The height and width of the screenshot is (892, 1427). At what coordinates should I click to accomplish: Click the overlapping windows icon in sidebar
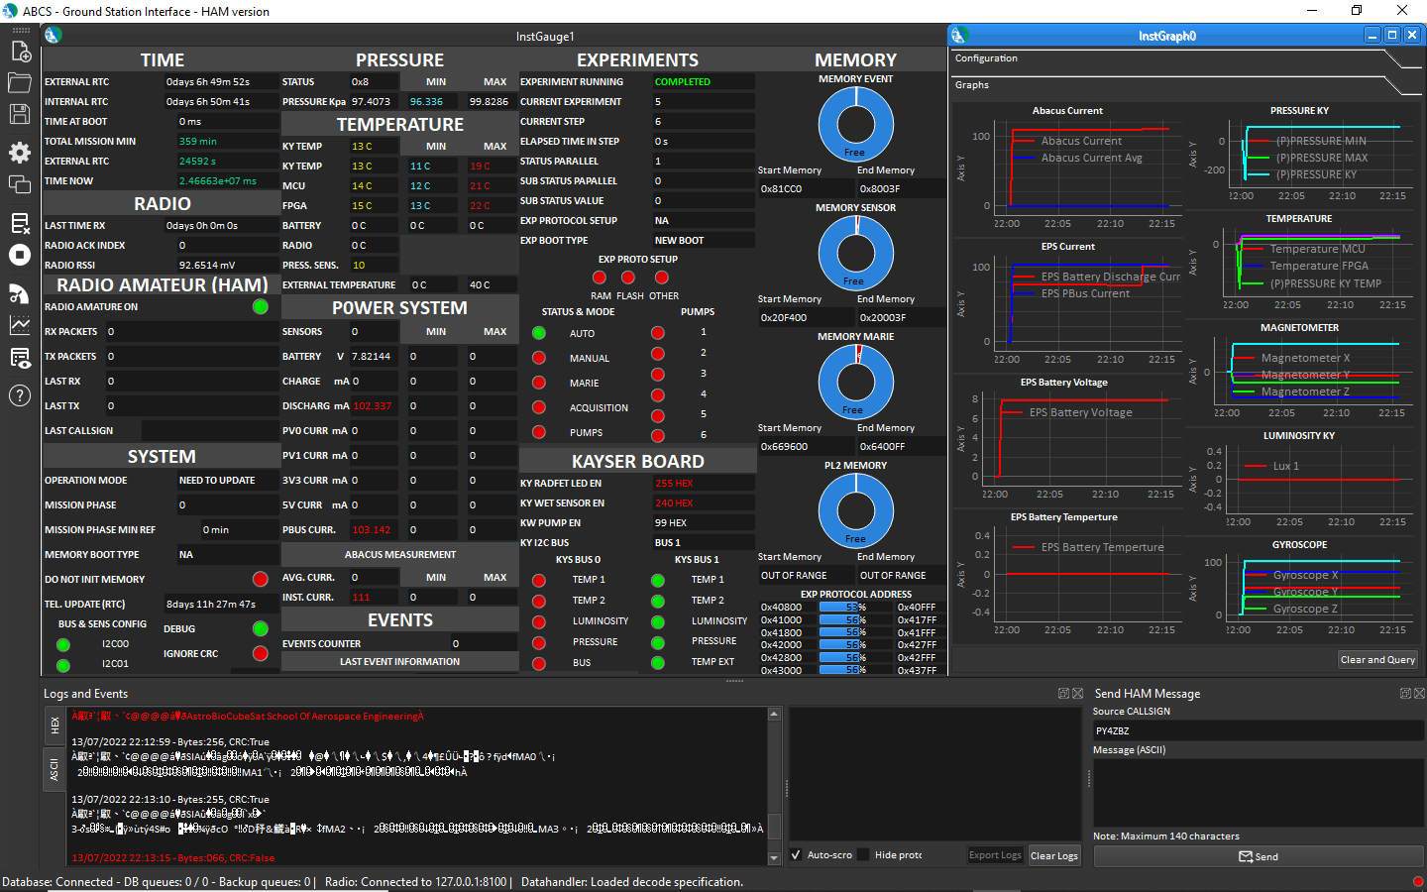tap(20, 184)
